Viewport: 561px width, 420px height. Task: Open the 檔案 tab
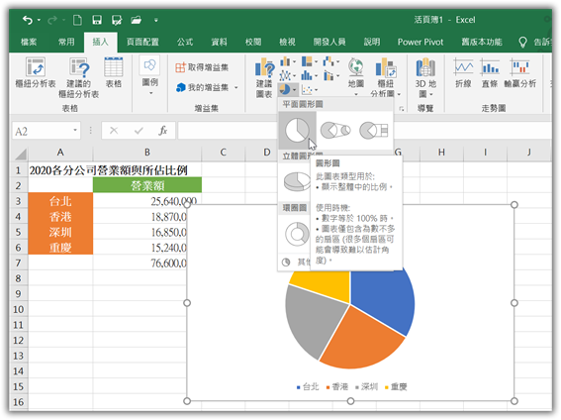[29, 42]
